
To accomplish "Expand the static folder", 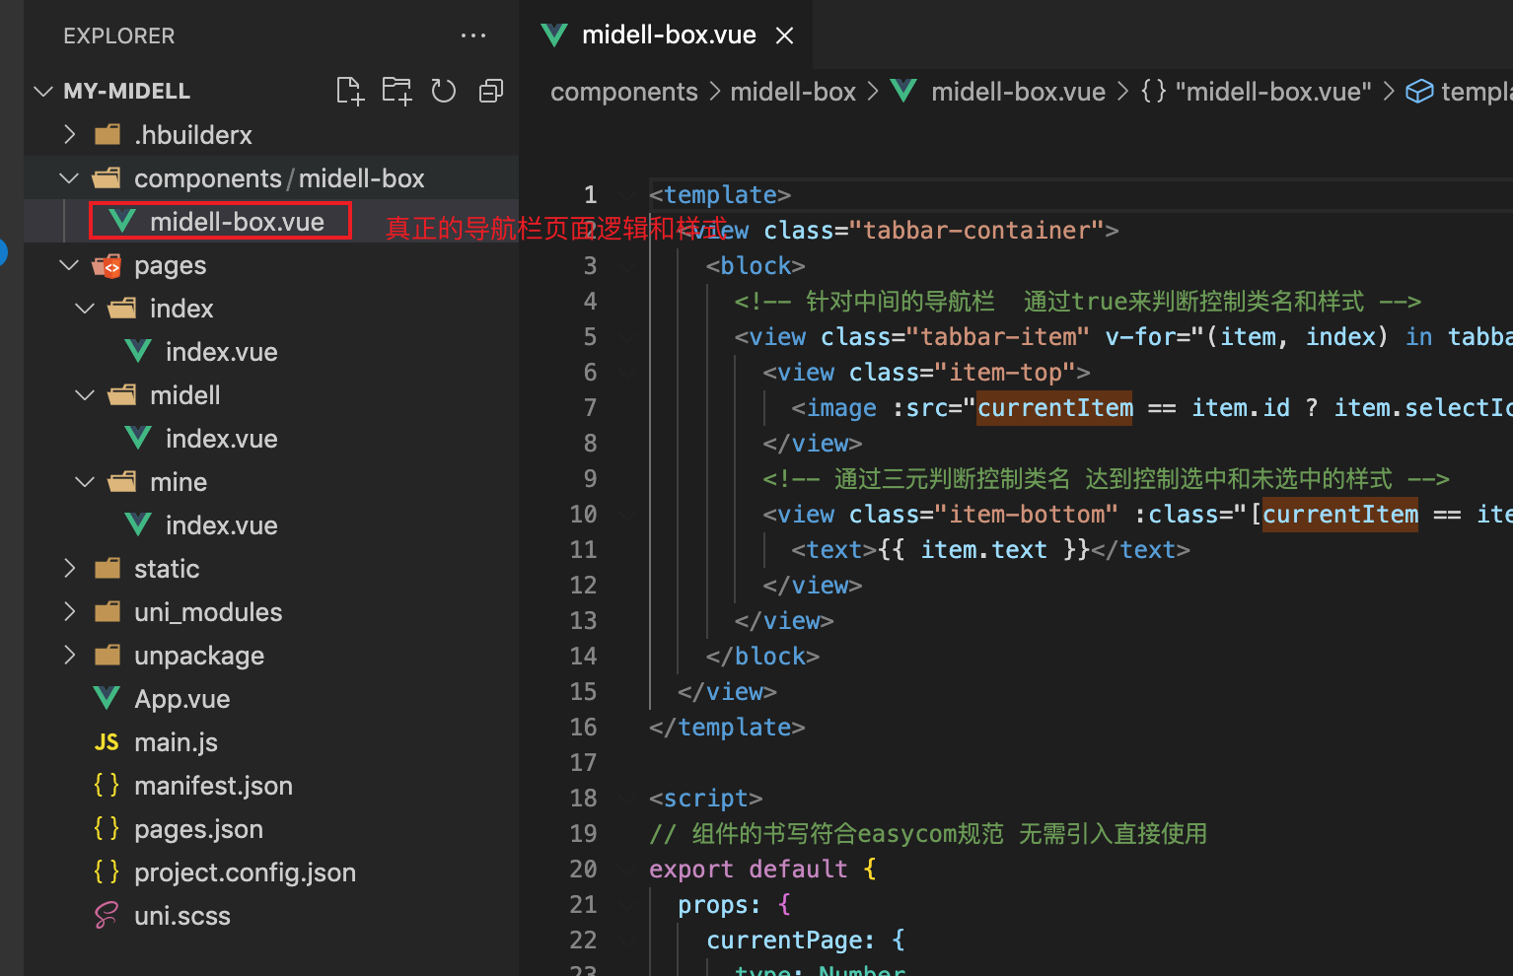I will pyautogui.click(x=69, y=568).
